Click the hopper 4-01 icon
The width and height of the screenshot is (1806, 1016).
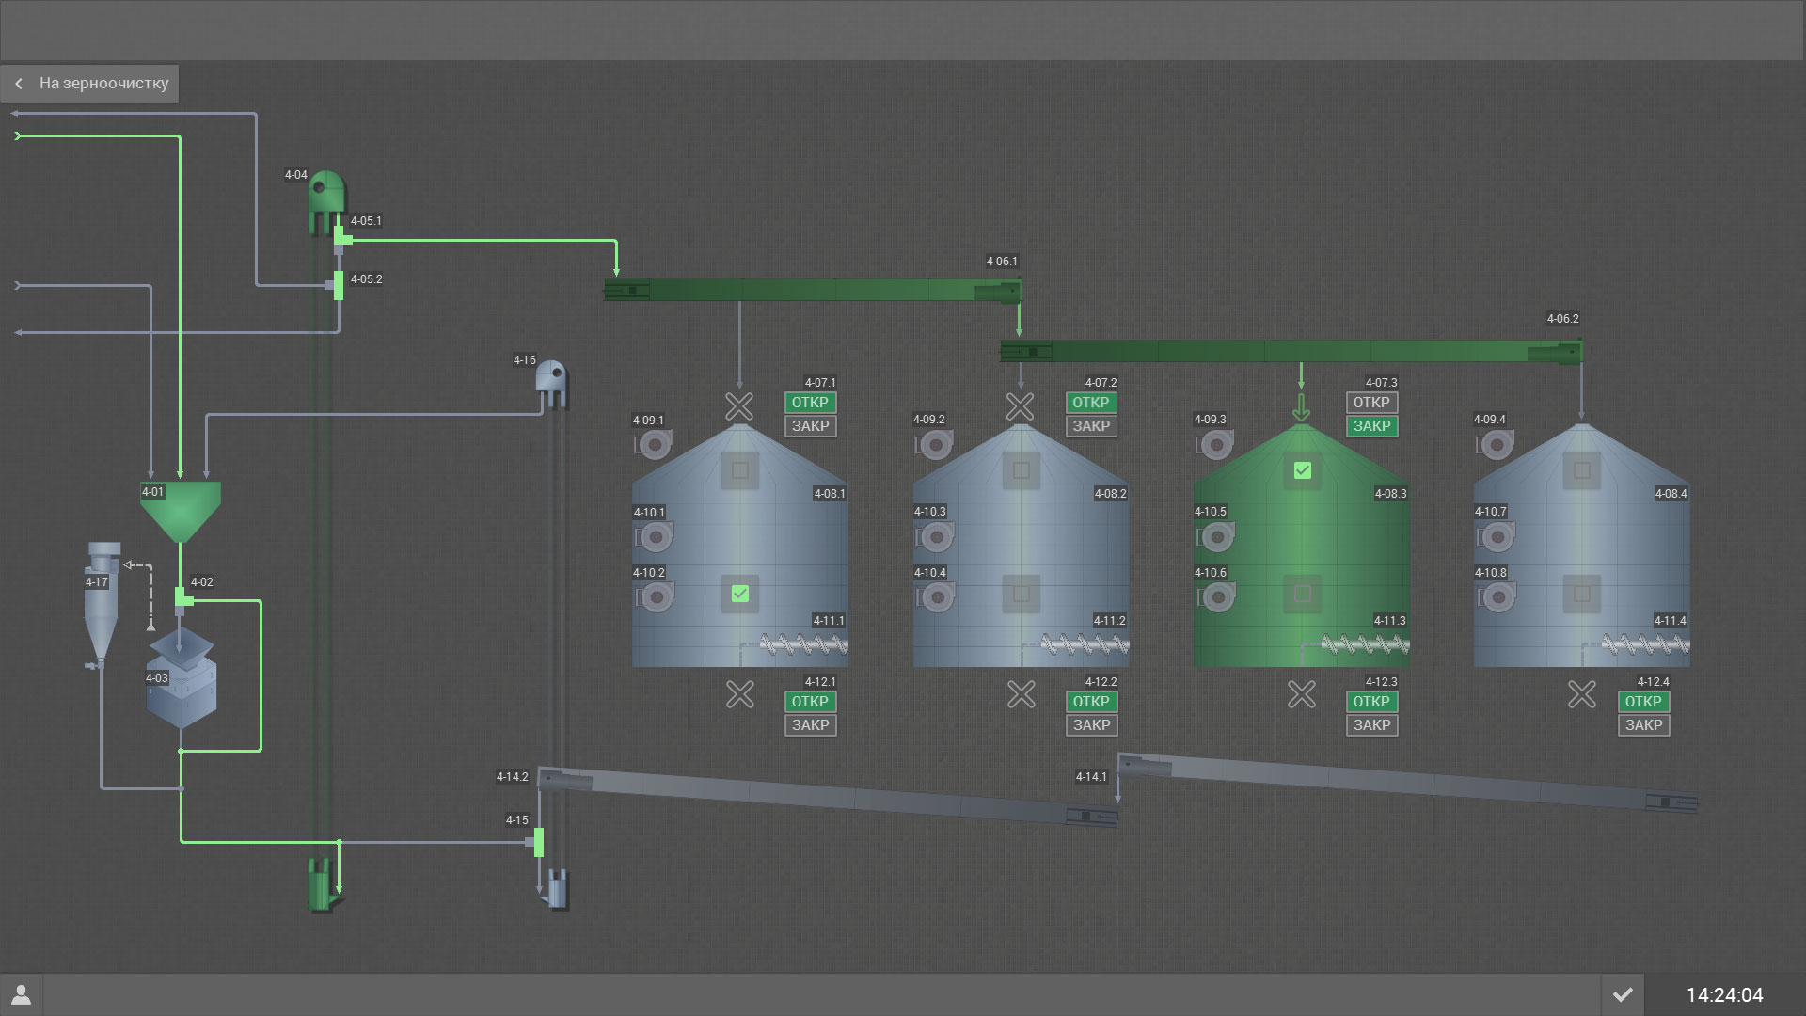[x=181, y=509]
